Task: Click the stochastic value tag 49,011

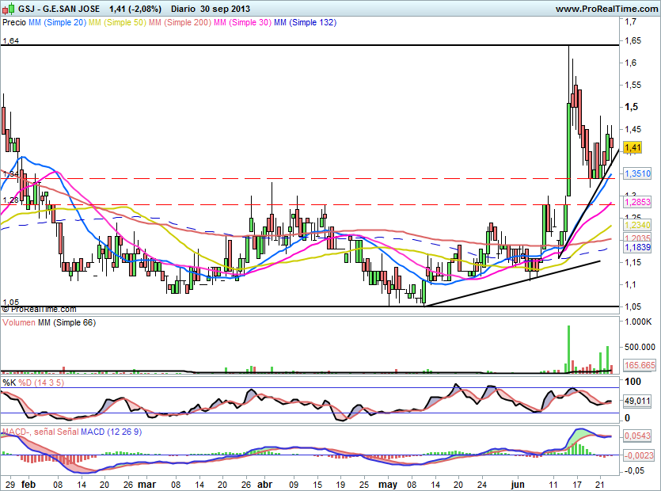Action: coord(637,402)
